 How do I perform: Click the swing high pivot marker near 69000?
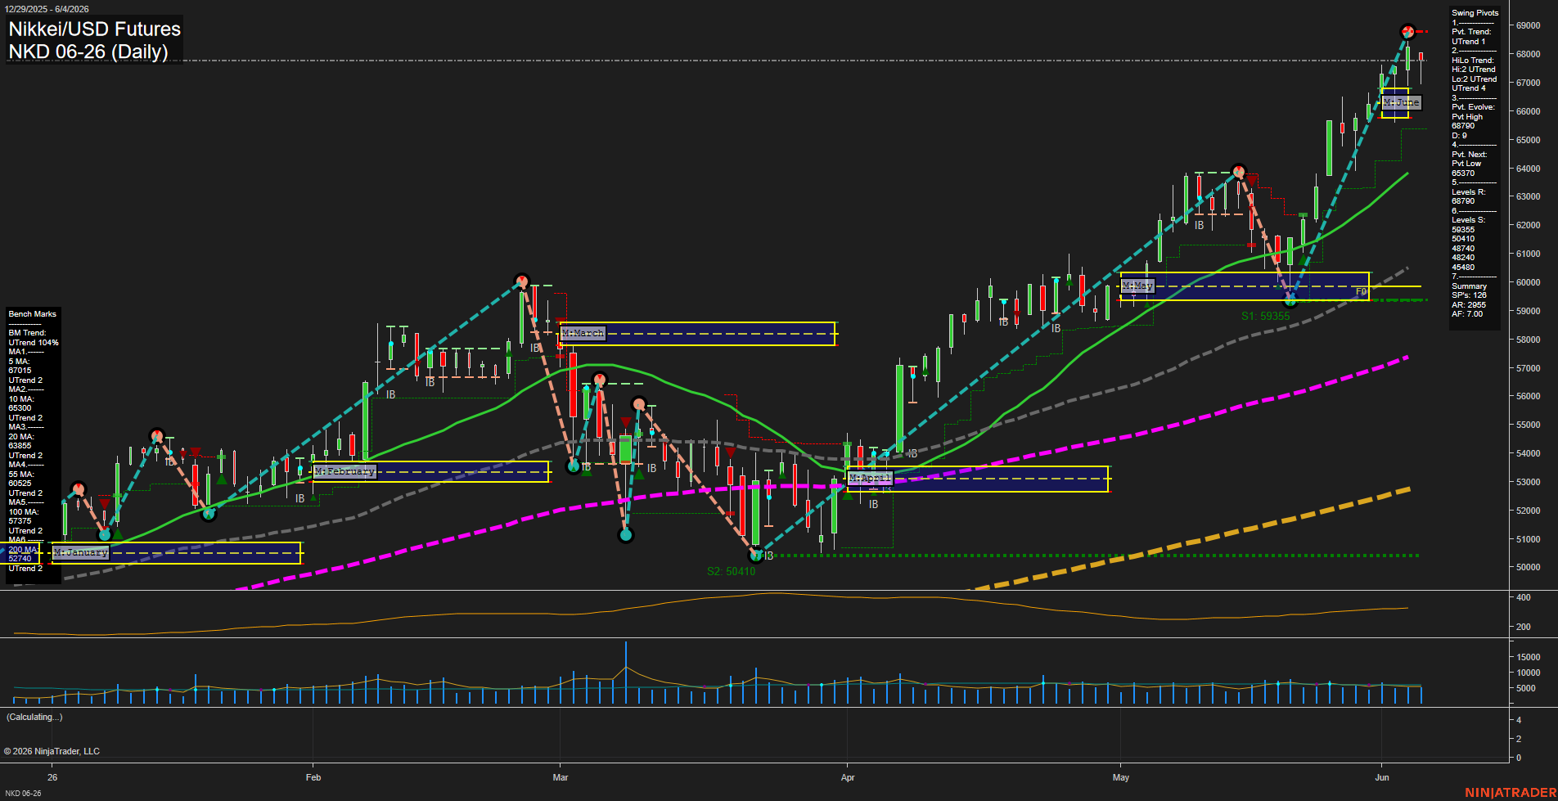click(1407, 32)
